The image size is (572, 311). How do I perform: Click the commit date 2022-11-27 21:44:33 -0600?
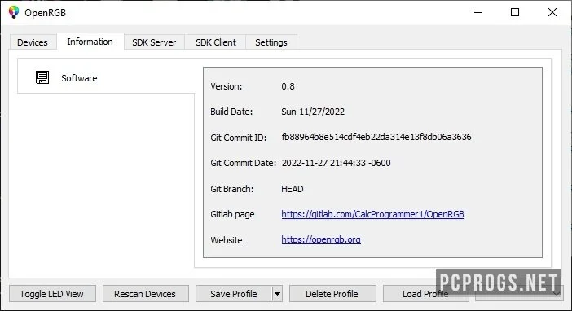(x=336, y=163)
